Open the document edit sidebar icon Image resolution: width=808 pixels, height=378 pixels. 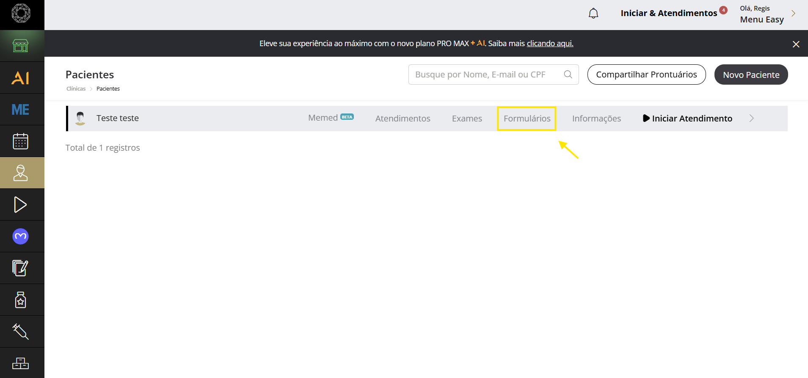pyautogui.click(x=20, y=268)
